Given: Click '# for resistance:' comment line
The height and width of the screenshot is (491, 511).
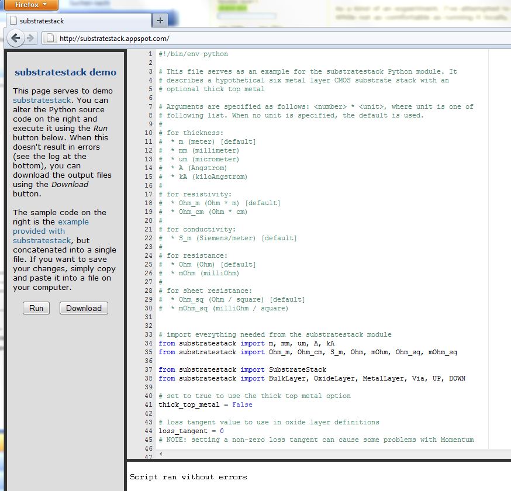Looking at the screenshot, I should pyautogui.click(x=194, y=256).
